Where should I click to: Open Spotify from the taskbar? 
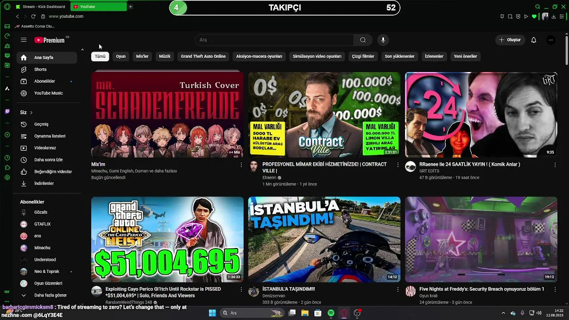click(331, 313)
